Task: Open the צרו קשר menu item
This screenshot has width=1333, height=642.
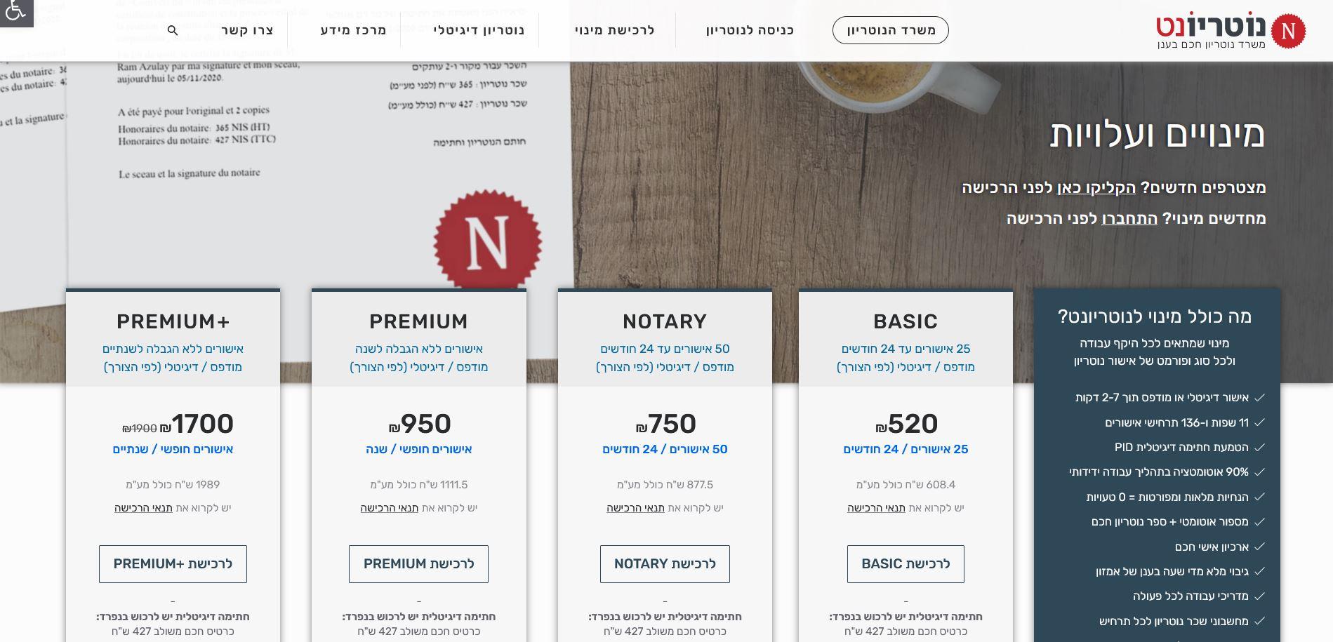Action: click(x=248, y=30)
